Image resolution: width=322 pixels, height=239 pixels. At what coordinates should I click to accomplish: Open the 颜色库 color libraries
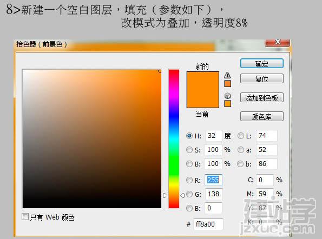(262, 117)
